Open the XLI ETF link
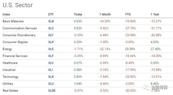 (50, 70)
